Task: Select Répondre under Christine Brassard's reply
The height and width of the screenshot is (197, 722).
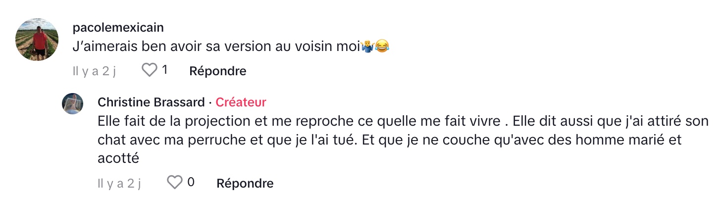Action: click(x=245, y=183)
